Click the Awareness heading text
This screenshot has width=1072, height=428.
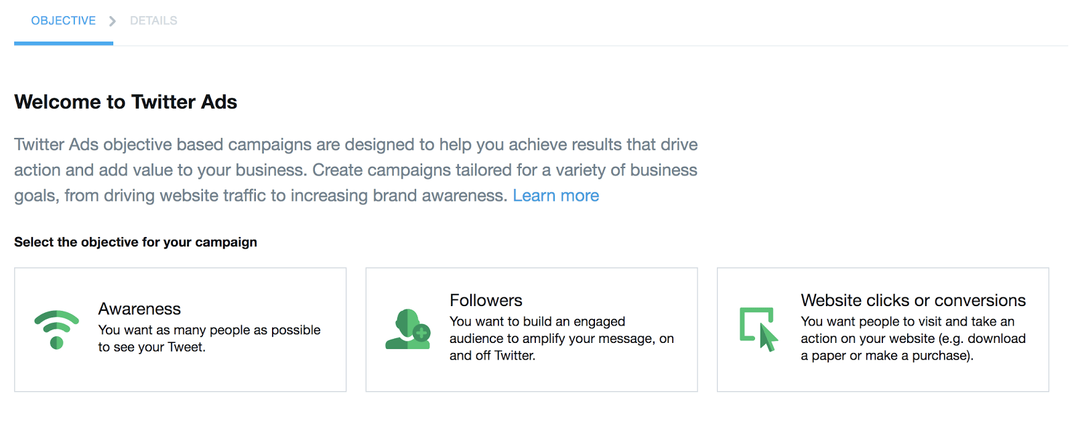(139, 309)
